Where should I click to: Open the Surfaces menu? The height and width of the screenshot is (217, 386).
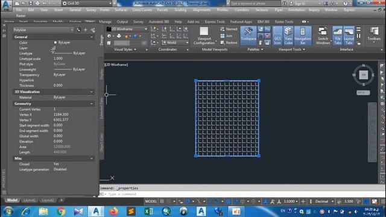(121, 10)
